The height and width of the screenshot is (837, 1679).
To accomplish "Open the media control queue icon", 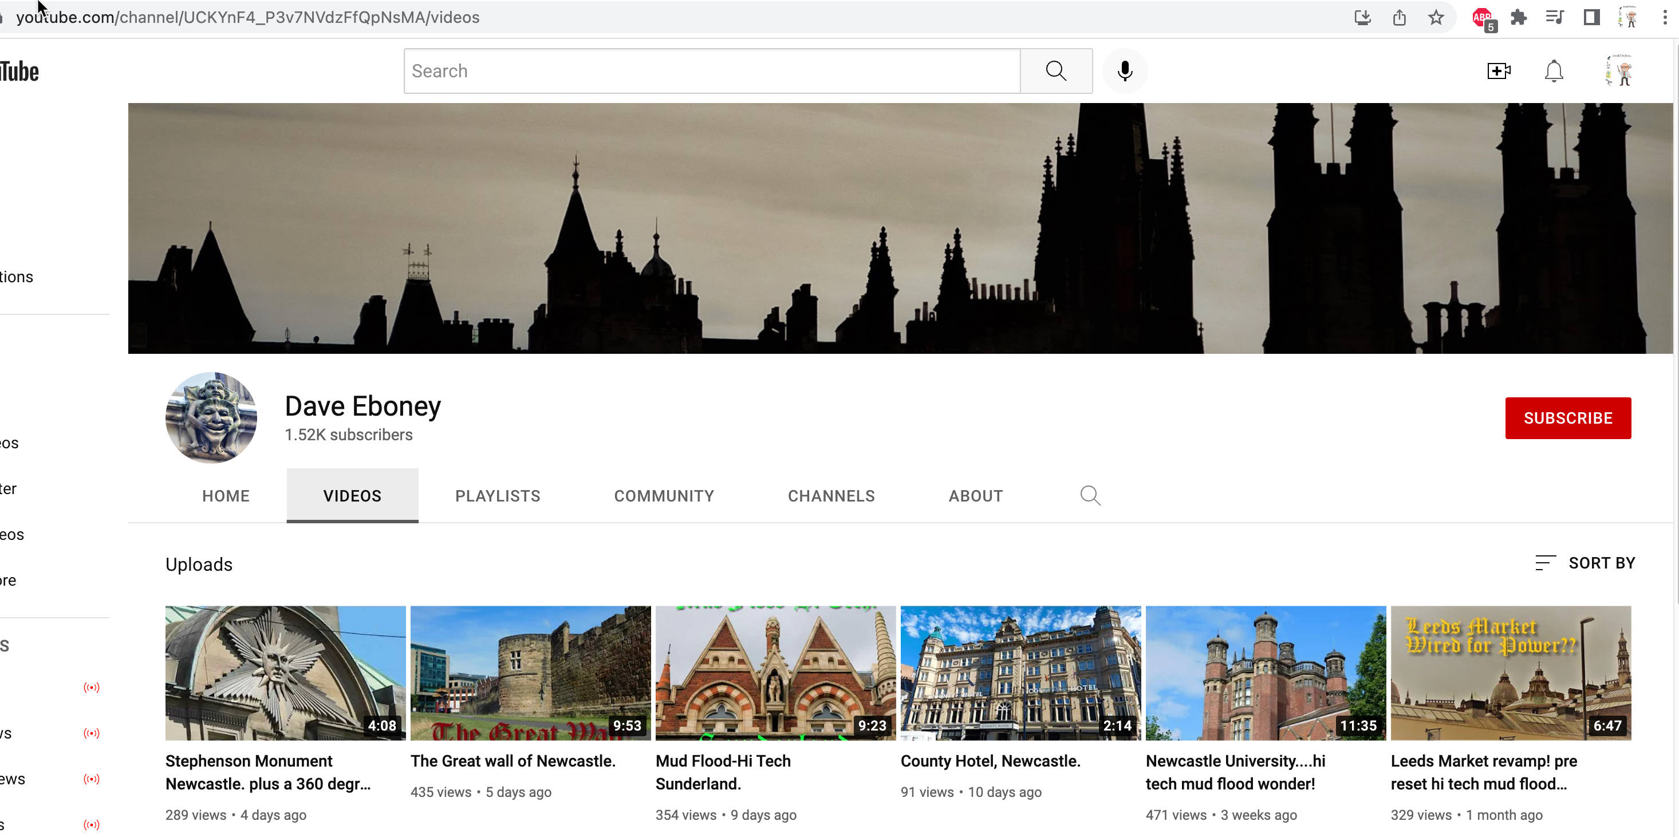I will pos(1555,18).
